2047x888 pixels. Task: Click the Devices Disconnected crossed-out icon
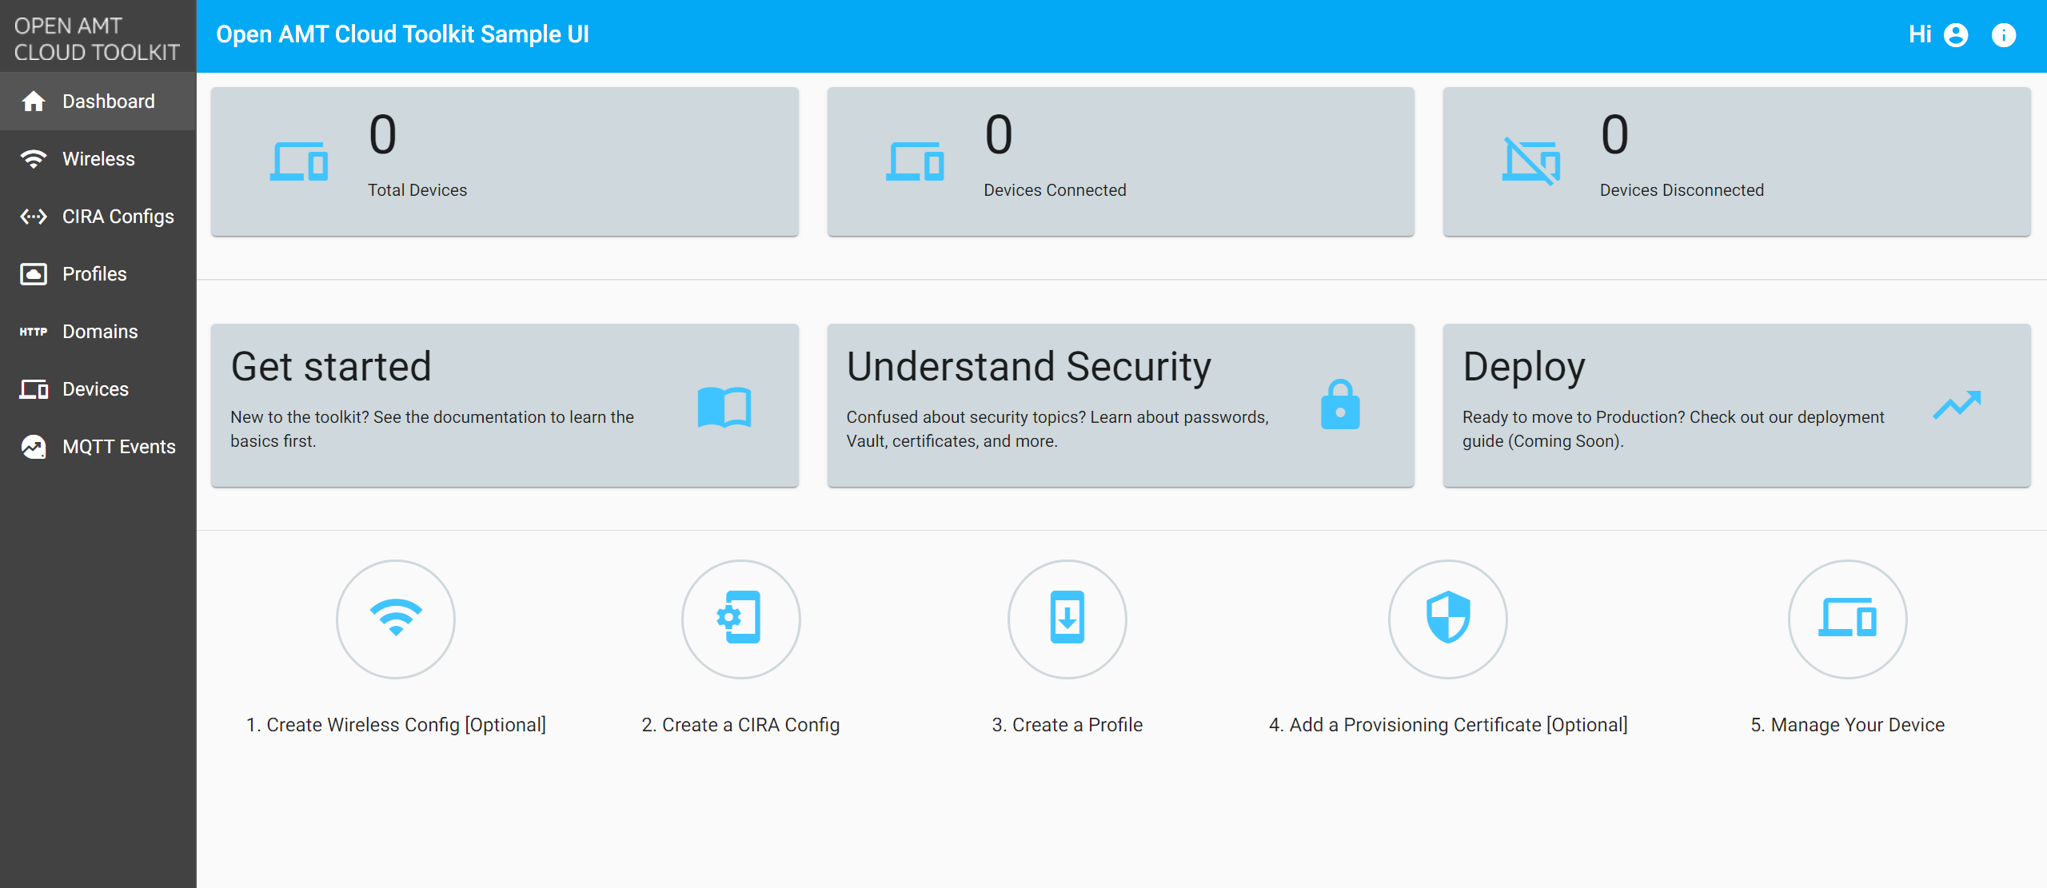(x=1531, y=161)
